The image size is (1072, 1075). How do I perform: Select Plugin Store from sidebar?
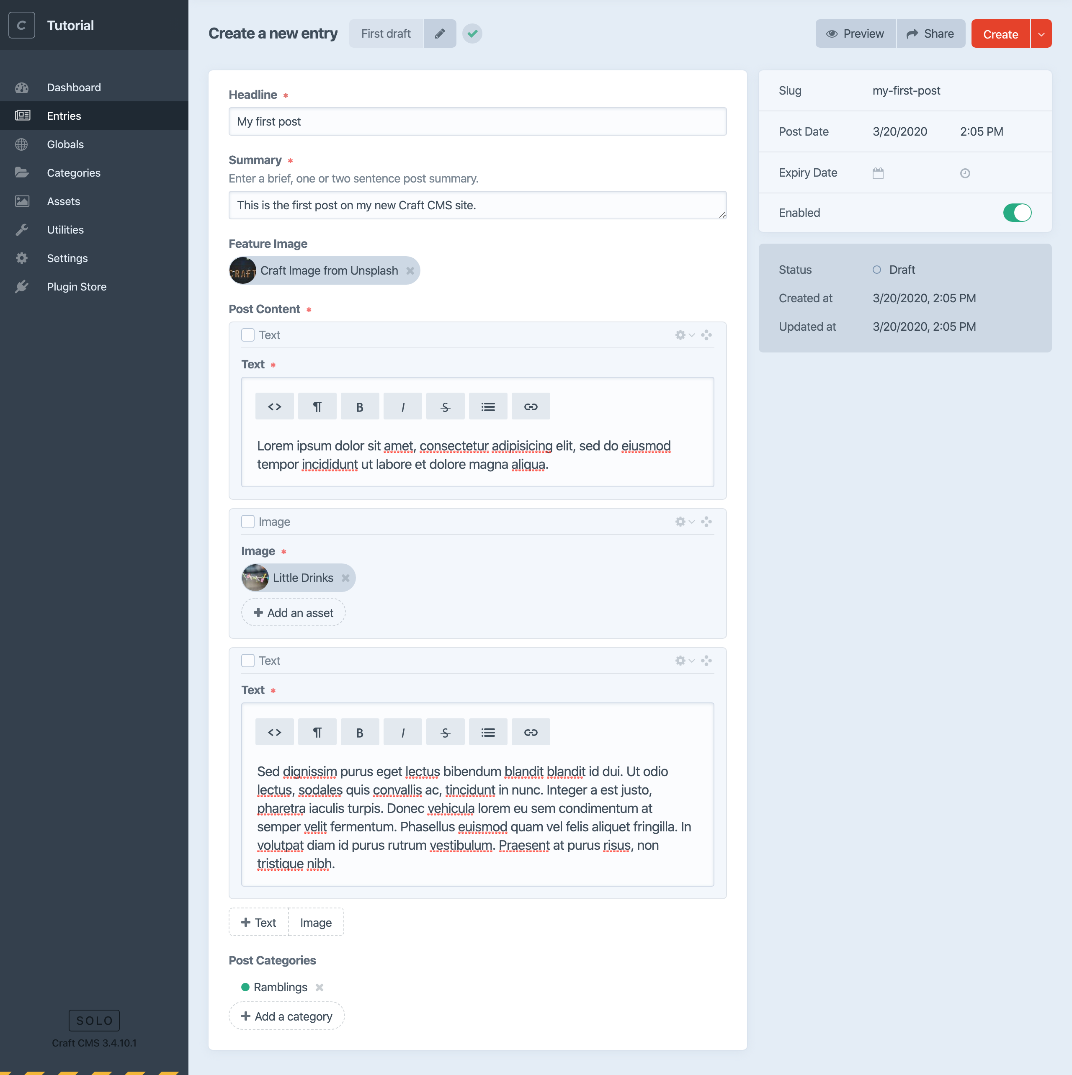pyautogui.click(x=77, y=285)
